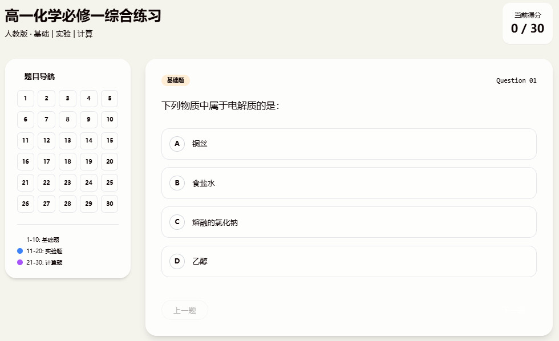Screen dimensions: 559x341
Task: Select answer option B 食盐水
Action: 349,183
